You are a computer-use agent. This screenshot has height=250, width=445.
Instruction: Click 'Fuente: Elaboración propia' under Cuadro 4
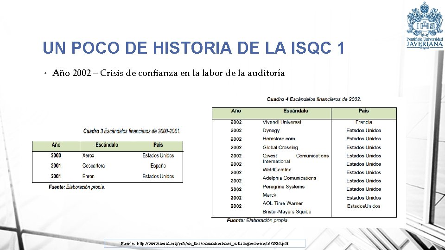pyautogui.click(x=258, y=220)
